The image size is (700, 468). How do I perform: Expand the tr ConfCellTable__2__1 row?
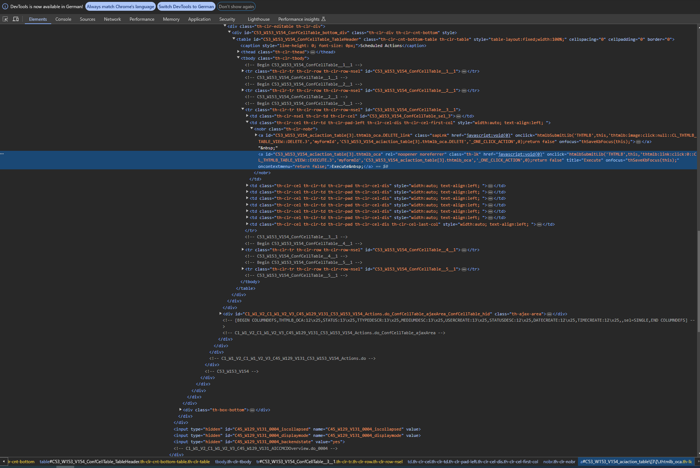click(x=243, y=90)
